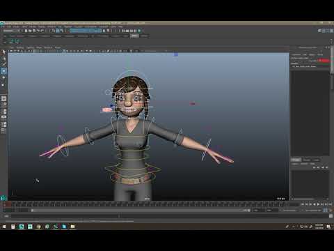The image size is (334, 251).
Task: Click the range slider right end handle
Action: click(249, 211)
